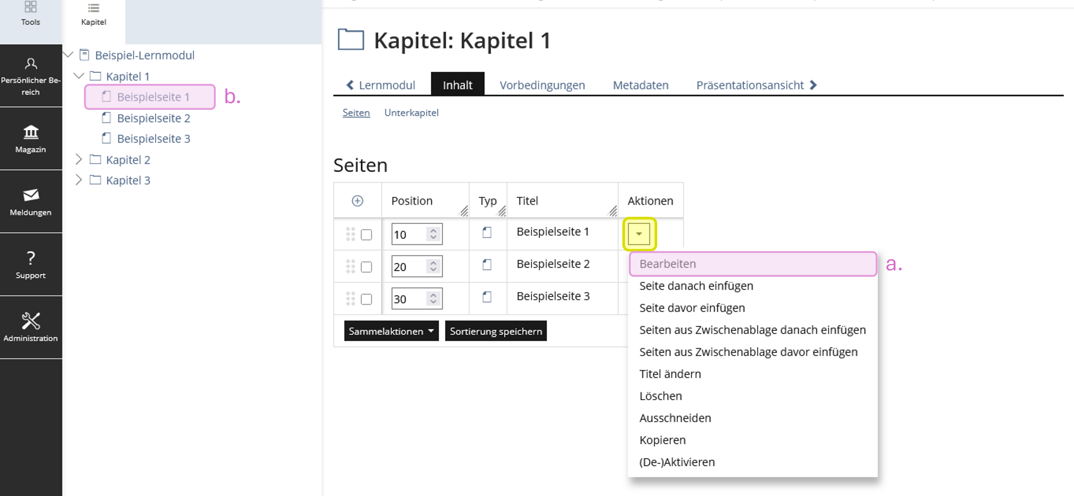Enable the checkbox next to Beispielseite 3

click(x=367, y=299)
